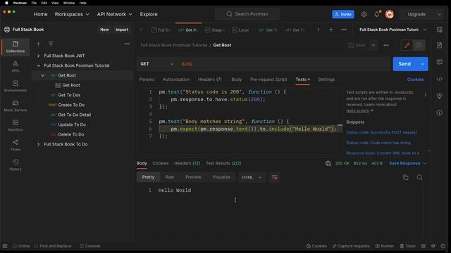Collapse the Full Stack Book Postman Tutorial collection
Viewport: 451px width, 253px height.
click(x=38, y=65)
